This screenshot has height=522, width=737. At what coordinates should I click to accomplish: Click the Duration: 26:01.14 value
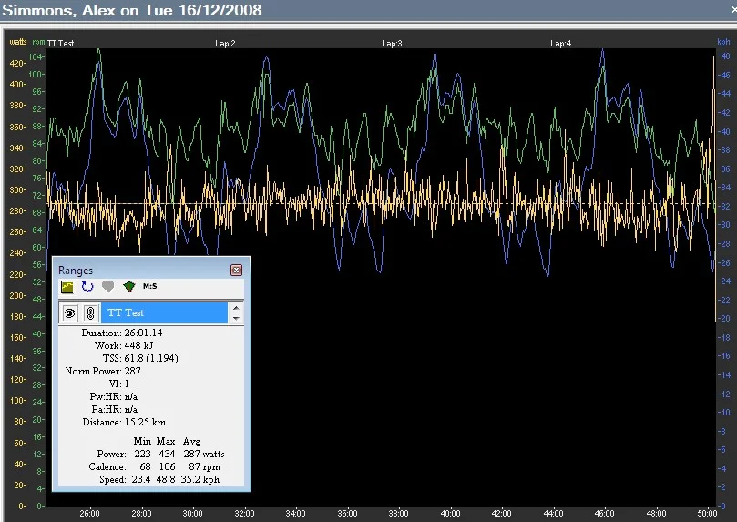[x=143, y=333]
